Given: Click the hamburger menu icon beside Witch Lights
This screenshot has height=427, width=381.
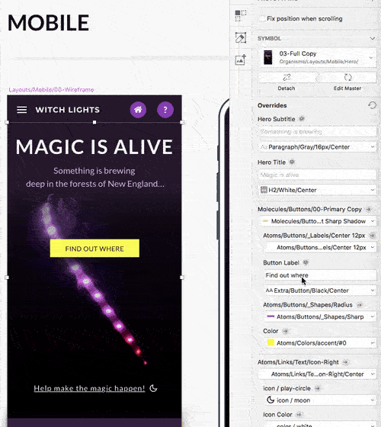Looking at the screenshot, I should [22, 110].
